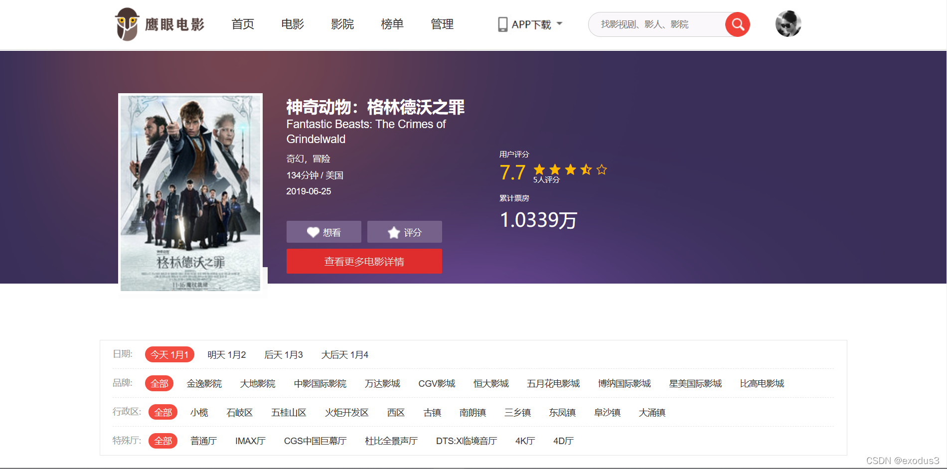
Task: Open the 榜单 navigation item
Action: [x=392, y=24]
